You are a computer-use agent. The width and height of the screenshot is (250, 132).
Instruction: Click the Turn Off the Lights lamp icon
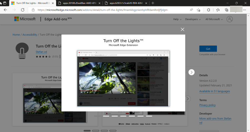[x=22, y=51]
